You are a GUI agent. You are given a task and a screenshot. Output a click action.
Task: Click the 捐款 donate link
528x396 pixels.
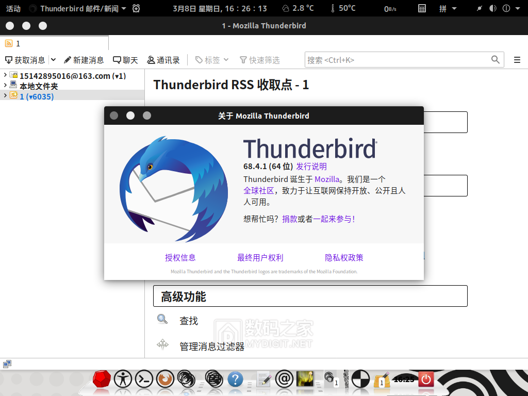(290, 219)
